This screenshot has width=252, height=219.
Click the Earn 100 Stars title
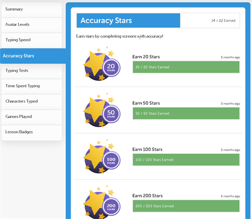point(147,150)
